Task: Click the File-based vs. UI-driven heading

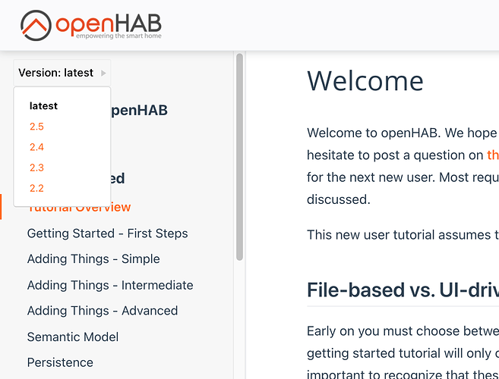Action: click(x=403, y=290)
